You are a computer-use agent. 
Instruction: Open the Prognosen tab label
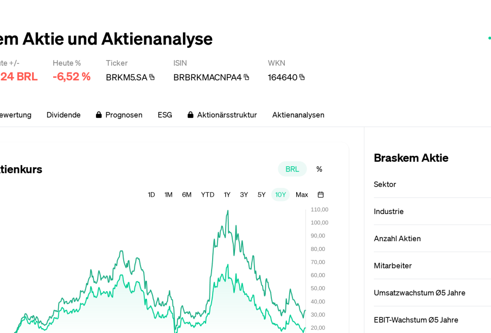124,115
